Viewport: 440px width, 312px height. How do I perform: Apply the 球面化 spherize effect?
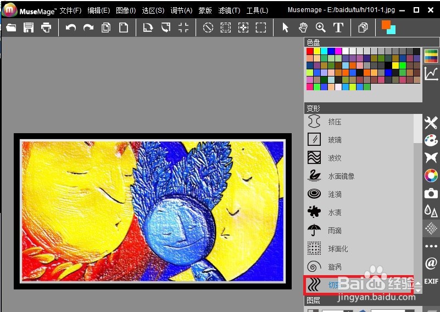point(359,249)
